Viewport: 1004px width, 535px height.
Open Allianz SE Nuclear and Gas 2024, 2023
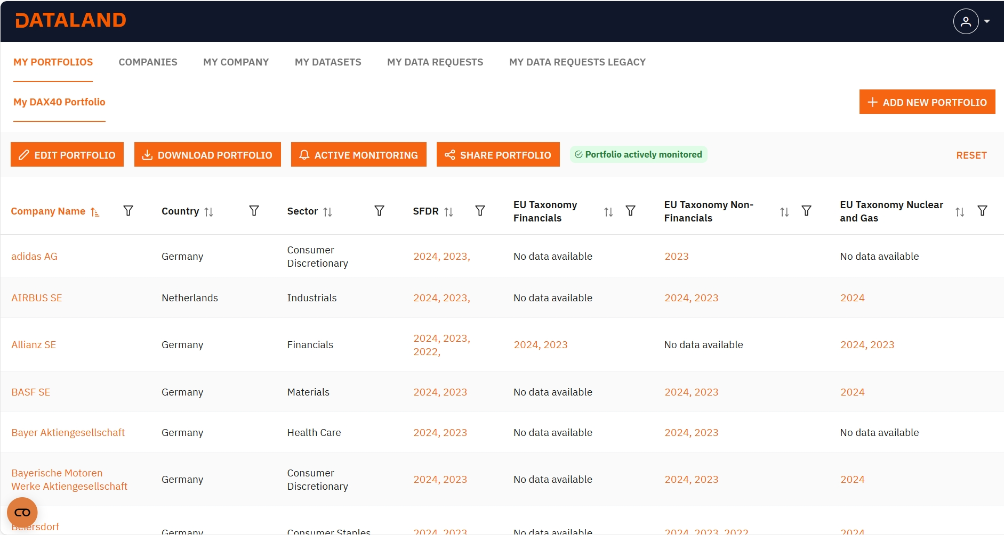[868, 344]
